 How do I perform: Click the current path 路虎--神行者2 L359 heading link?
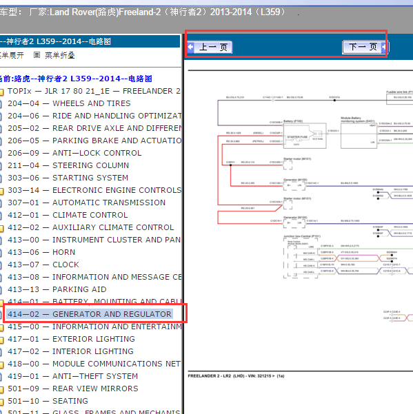[76, 79]
